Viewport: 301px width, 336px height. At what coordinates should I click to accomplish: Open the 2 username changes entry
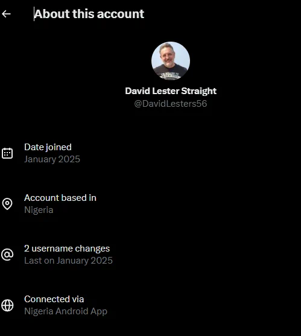(67, 249)
